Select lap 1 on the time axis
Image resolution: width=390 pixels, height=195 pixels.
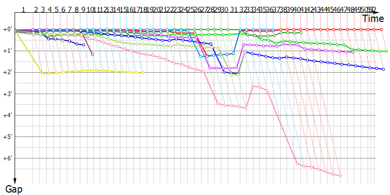[24, 9]
